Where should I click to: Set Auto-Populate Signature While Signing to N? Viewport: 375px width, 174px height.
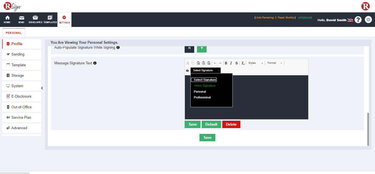[x=189, y=49]
